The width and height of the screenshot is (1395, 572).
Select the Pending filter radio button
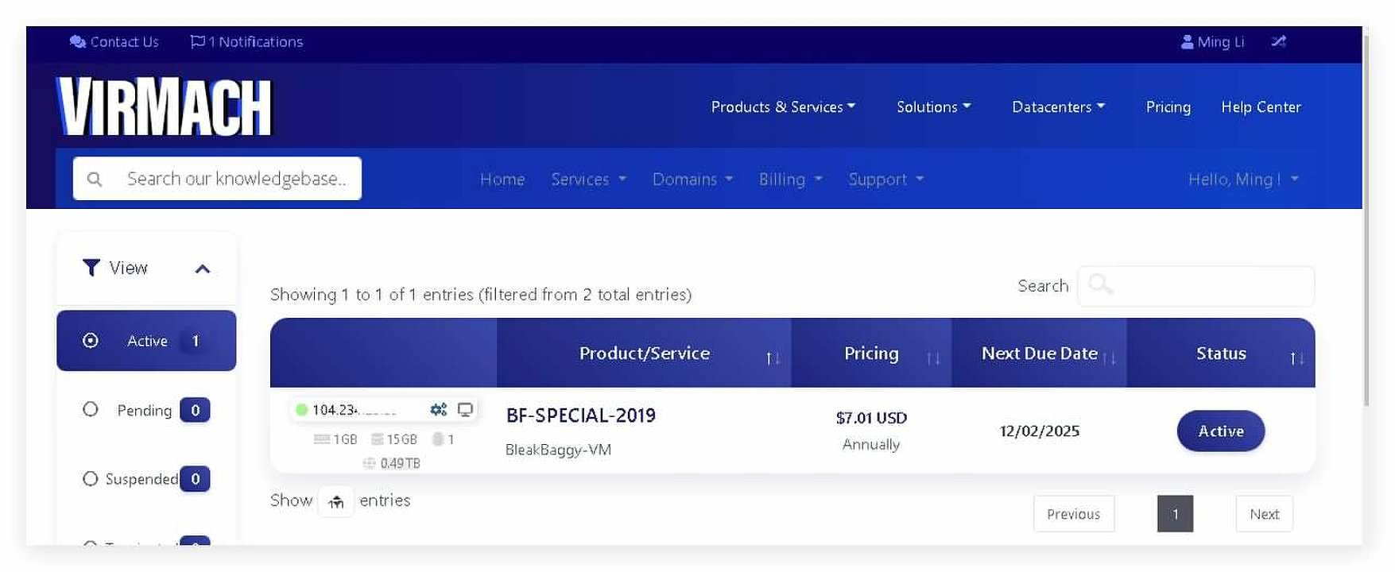click(x=91, y=410)
